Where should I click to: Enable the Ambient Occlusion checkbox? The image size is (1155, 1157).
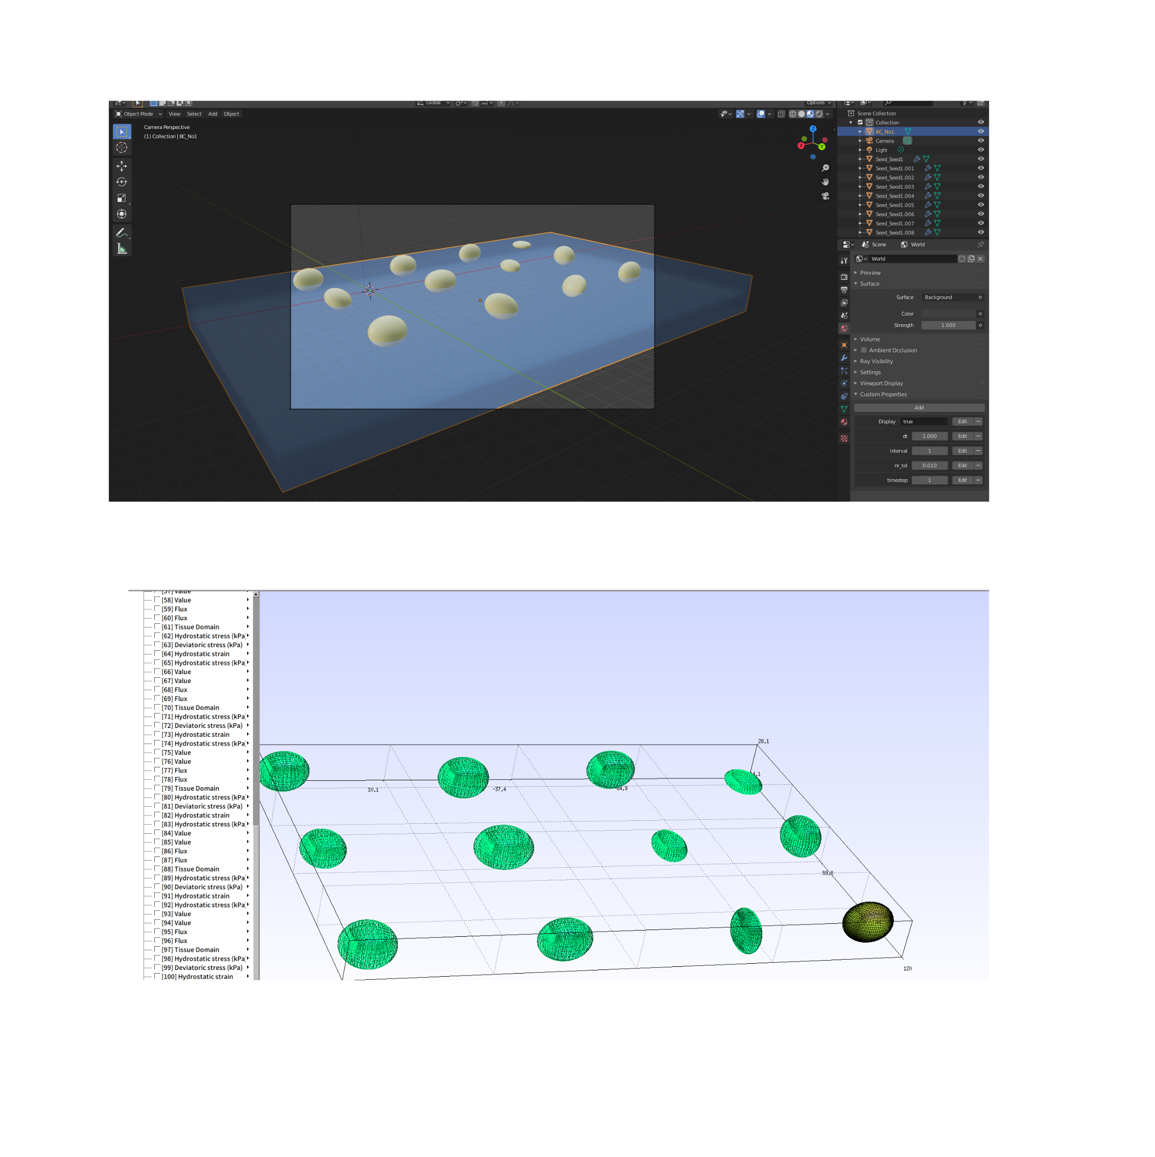(863, 350)
